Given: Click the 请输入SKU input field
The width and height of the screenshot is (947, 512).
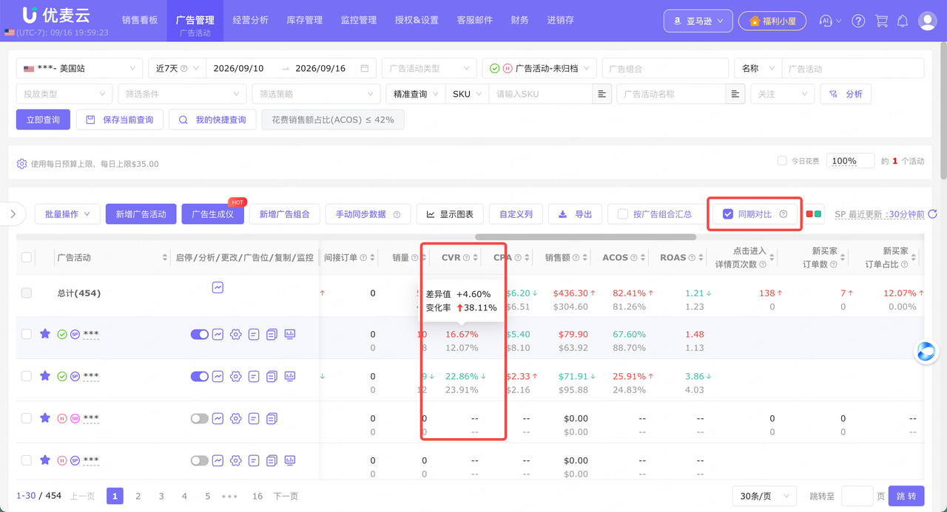Looking at the screenshot, I should 540,94.
